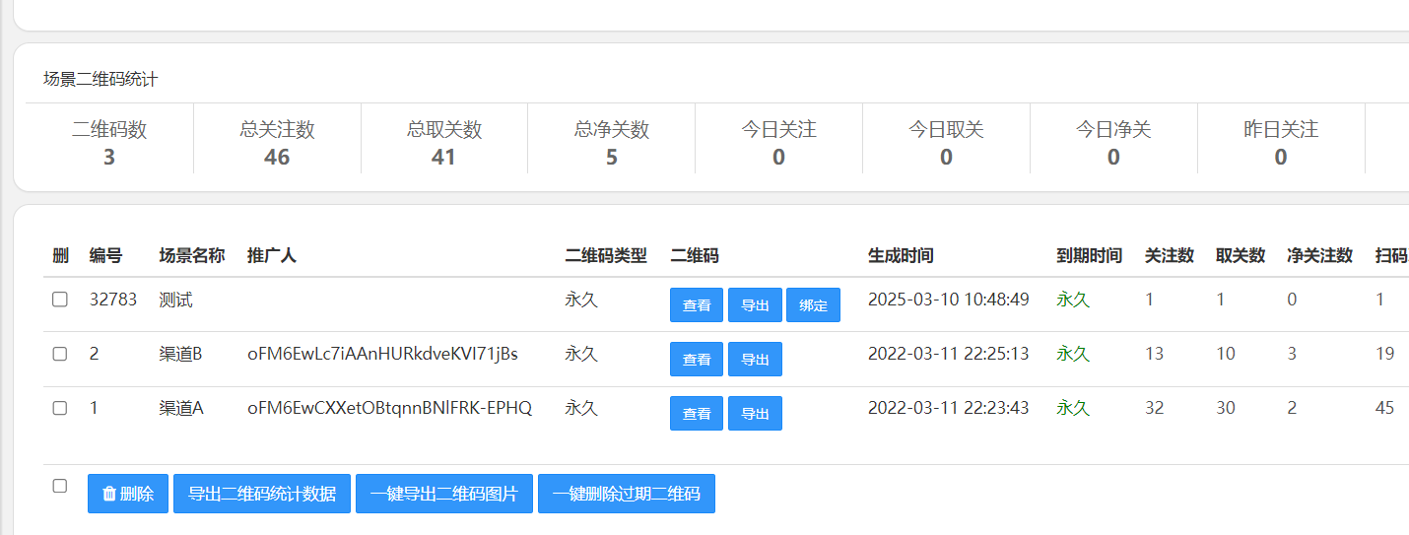
Task: Click 取关数 value 30 in 渠道A row
Action: 1226,408
